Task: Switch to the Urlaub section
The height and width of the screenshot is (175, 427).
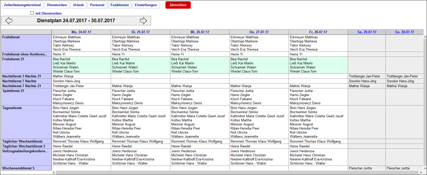Action: click(78, 5)
